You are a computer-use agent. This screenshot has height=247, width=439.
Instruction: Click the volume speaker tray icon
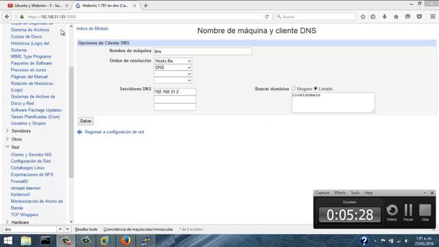click(x=407, y=241)
